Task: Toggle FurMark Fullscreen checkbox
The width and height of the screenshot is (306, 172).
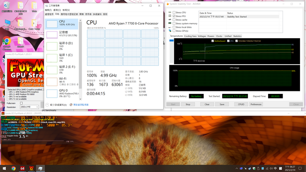Action: point(21,103)
